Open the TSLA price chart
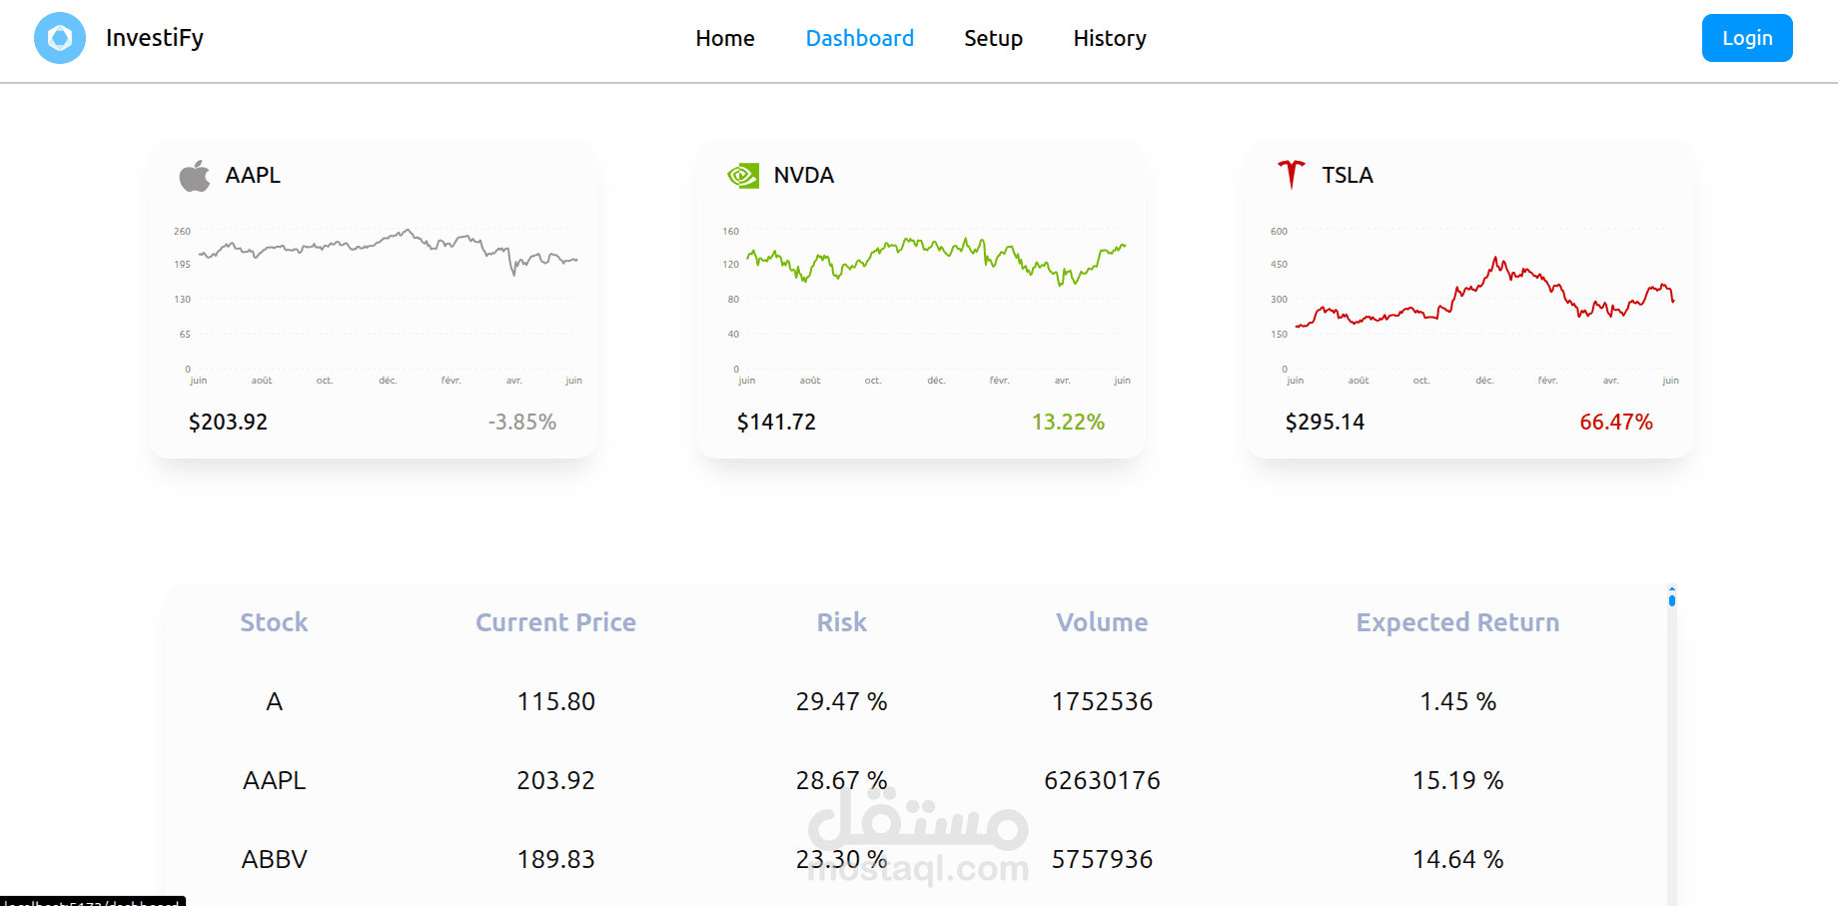 click(1480, 300)
